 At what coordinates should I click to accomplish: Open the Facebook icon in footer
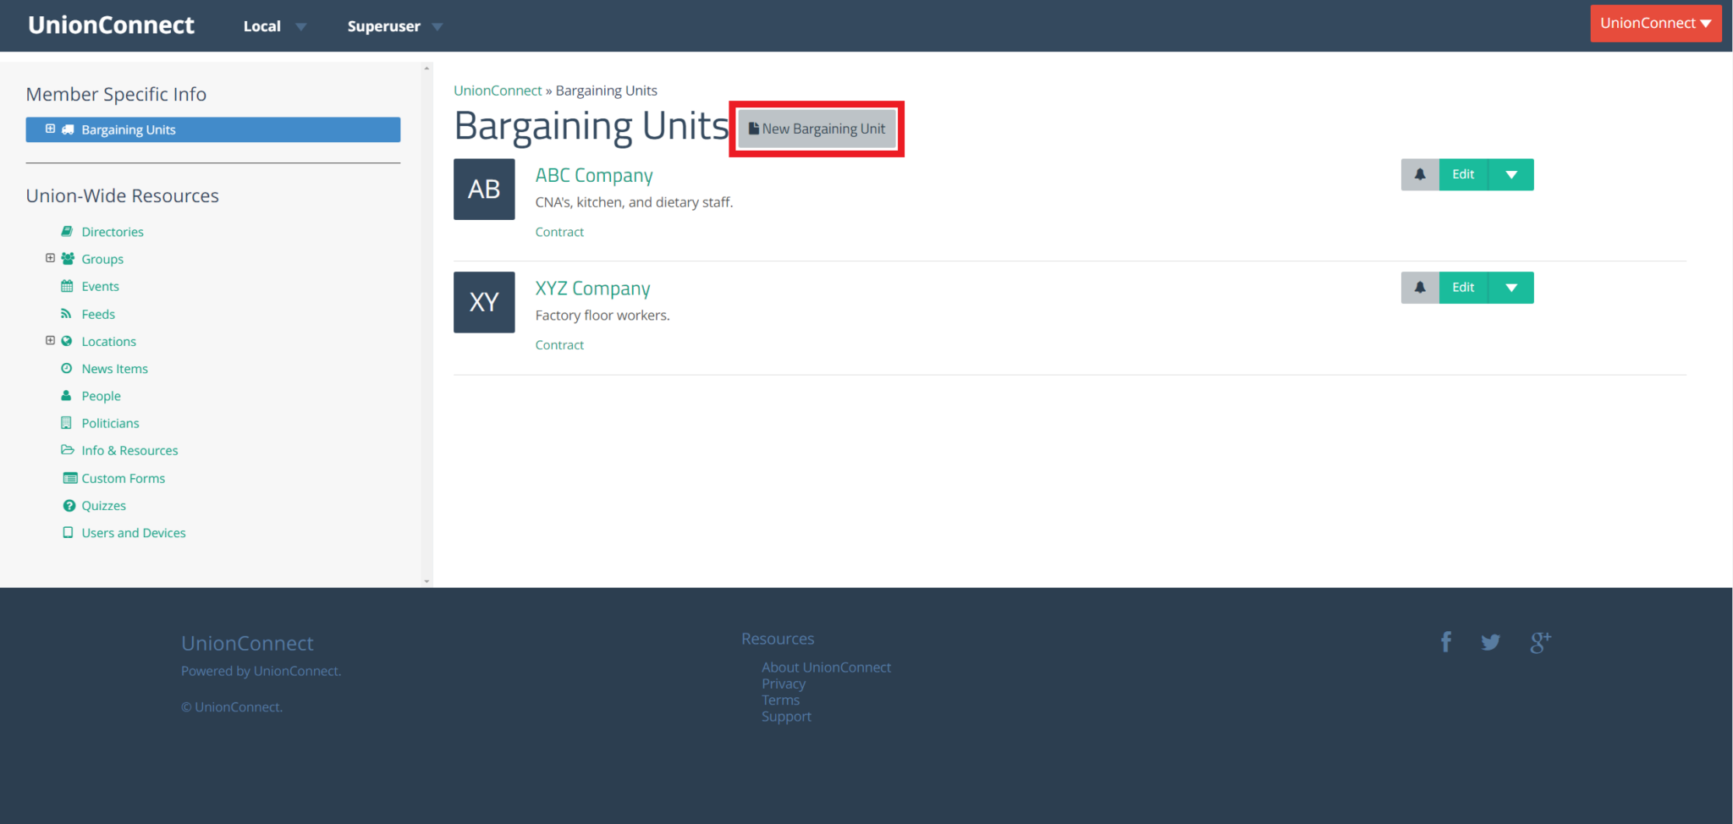pos(1446,641)
